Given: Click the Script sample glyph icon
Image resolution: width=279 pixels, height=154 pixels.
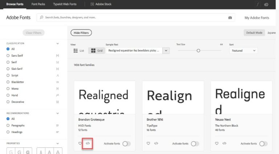Looking at the screenshot, I should [57, 75].
